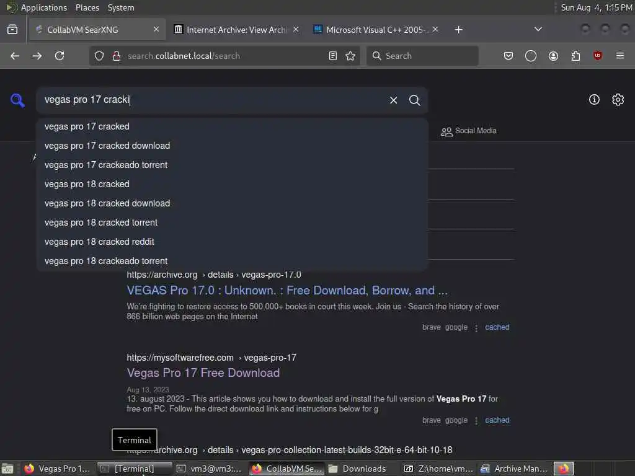Click the show desktop taskbar icon
This screenshot has height=476, width=635.
[x=7, y=469]
